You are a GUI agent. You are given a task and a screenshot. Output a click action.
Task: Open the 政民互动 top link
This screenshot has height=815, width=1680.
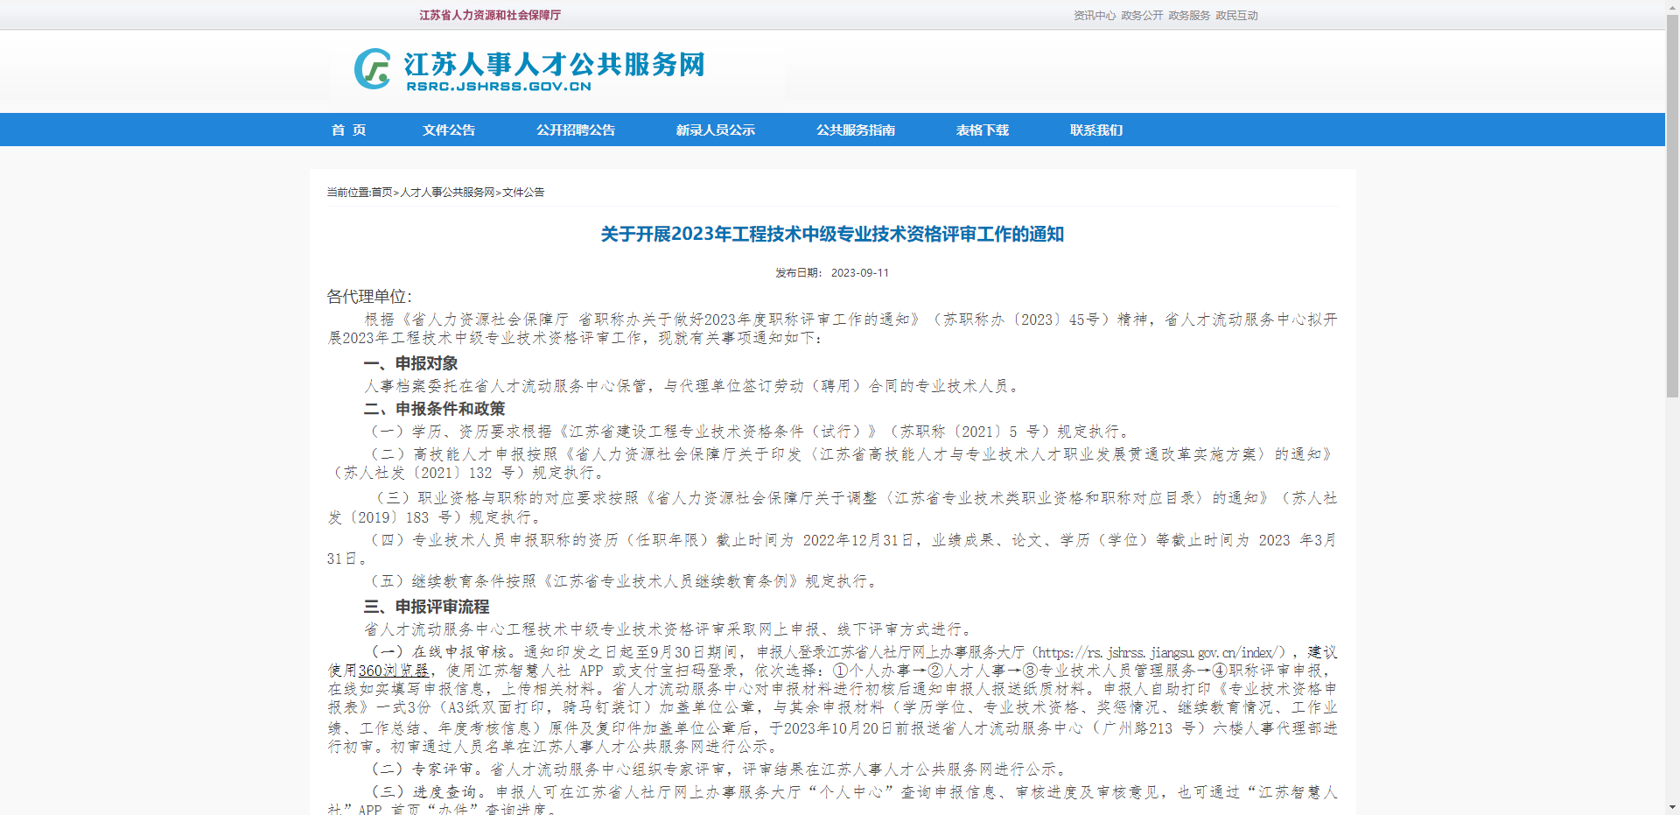(1236, 16)
